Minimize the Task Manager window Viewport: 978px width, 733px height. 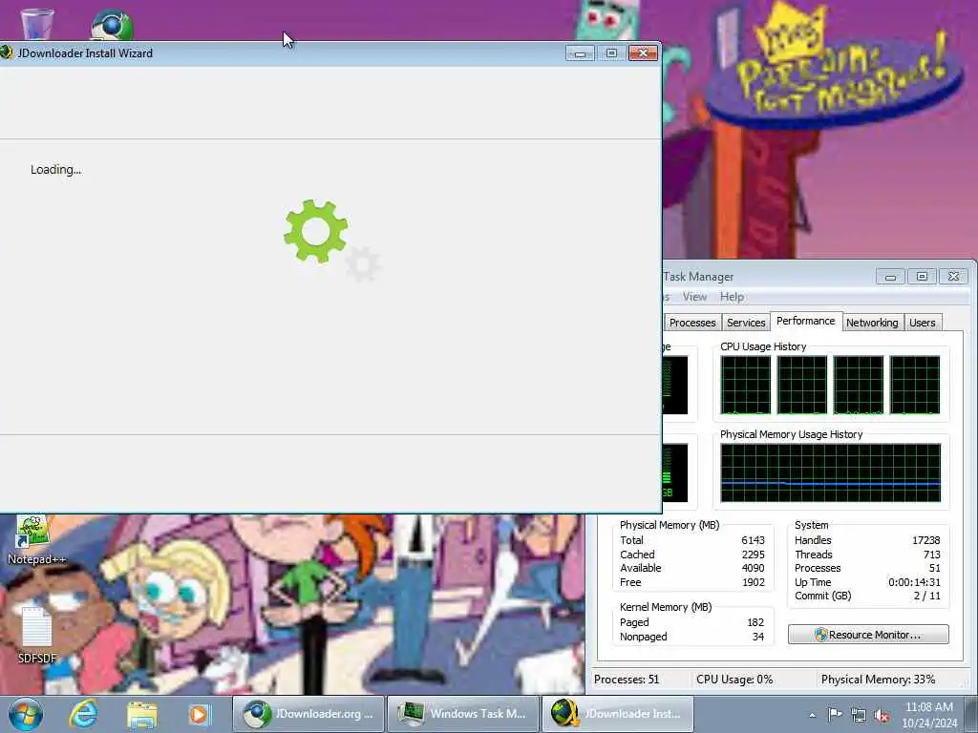(891, 276)
